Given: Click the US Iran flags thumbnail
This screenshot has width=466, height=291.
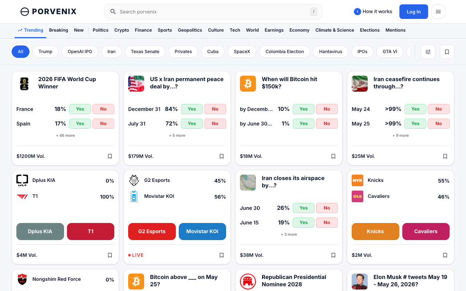Looking at the screenshot, I should pyautogui.click(x=136, y=84).
